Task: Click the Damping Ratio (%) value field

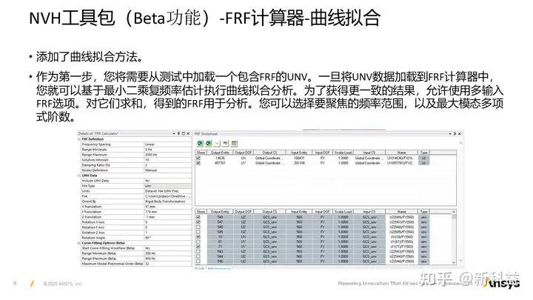Action: (168, 165)
